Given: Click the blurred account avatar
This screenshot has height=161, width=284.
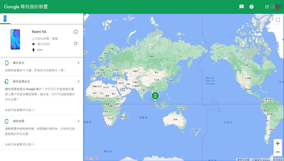Looking at the screenshot, I should [276, 7].
